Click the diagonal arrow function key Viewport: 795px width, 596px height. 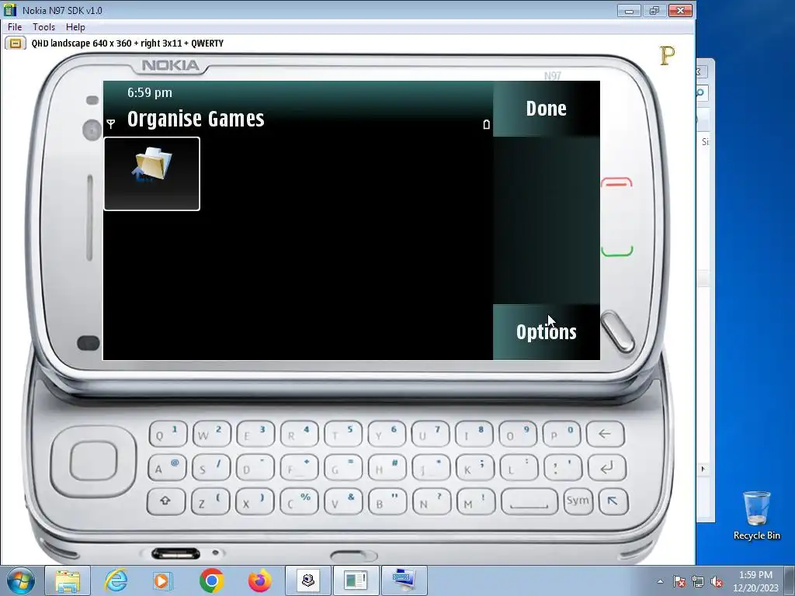tap(613, 501)
